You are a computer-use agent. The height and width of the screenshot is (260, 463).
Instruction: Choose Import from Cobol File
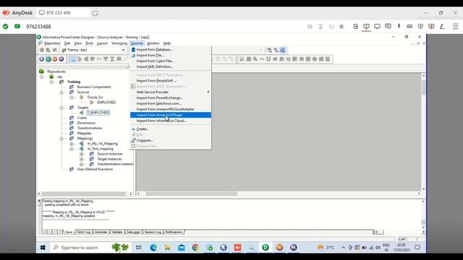point(171,61)
